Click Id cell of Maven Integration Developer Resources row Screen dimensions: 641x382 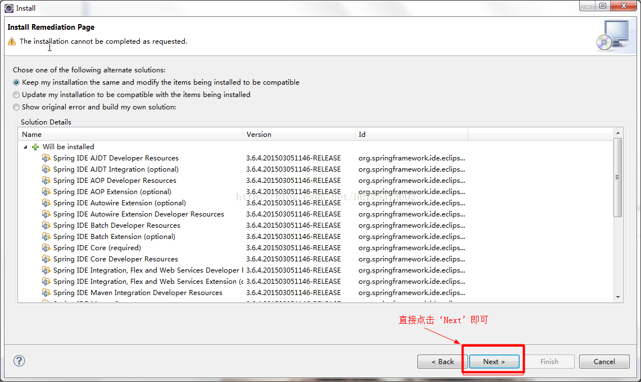pyautogui.click(x=412, y=293)
